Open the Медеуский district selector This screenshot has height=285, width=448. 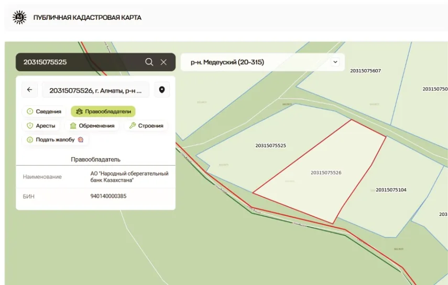pyautogui.click(x=257, y=62)
